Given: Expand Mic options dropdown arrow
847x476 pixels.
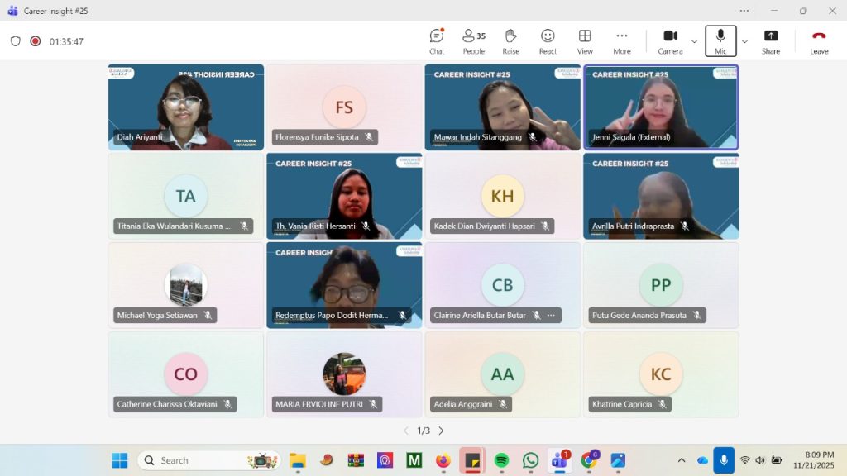Looking at the screenshot, I should [x=744, y=41].
